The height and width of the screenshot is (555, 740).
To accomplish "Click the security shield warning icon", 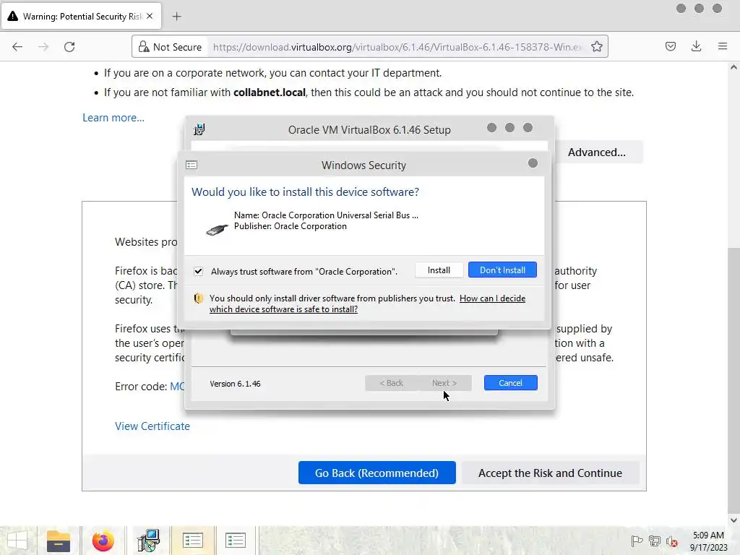I will click(x=198, y=298).
